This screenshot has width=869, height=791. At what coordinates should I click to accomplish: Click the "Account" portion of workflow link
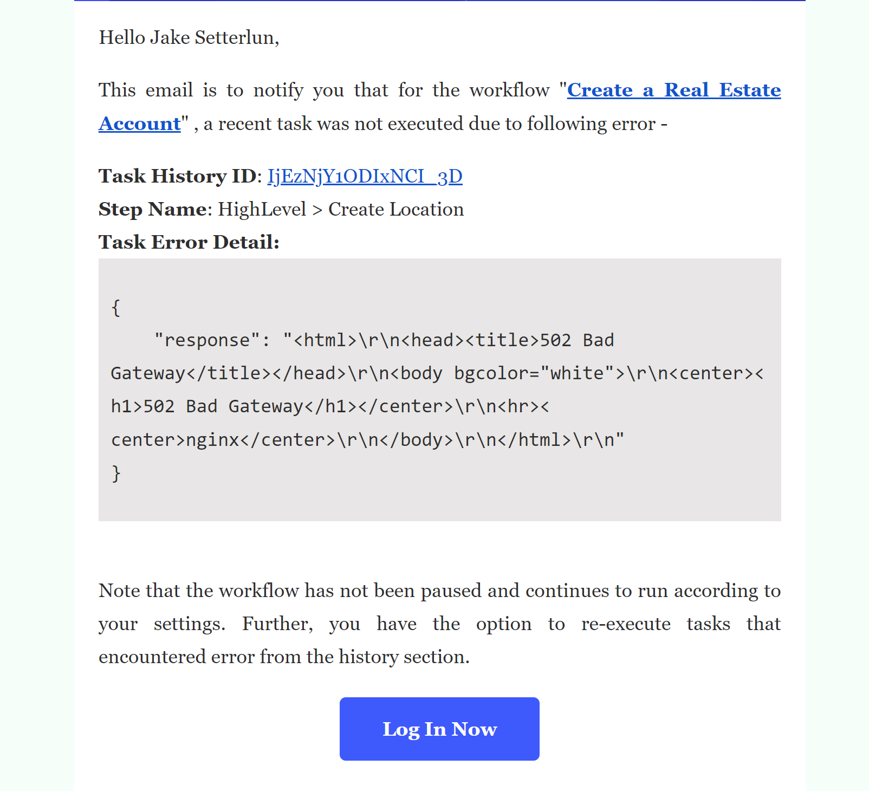[x=140, y=124]
